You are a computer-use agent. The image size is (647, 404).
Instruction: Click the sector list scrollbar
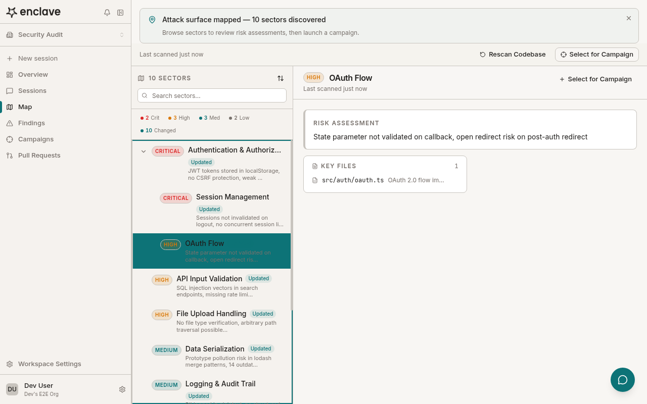pos(292,225)
